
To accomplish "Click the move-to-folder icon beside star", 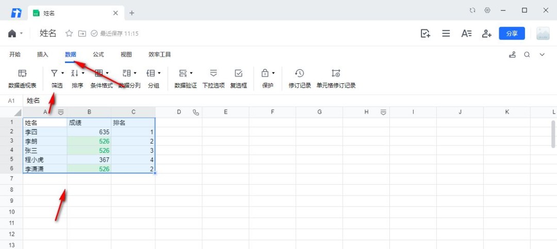I will tap(82, 33).
